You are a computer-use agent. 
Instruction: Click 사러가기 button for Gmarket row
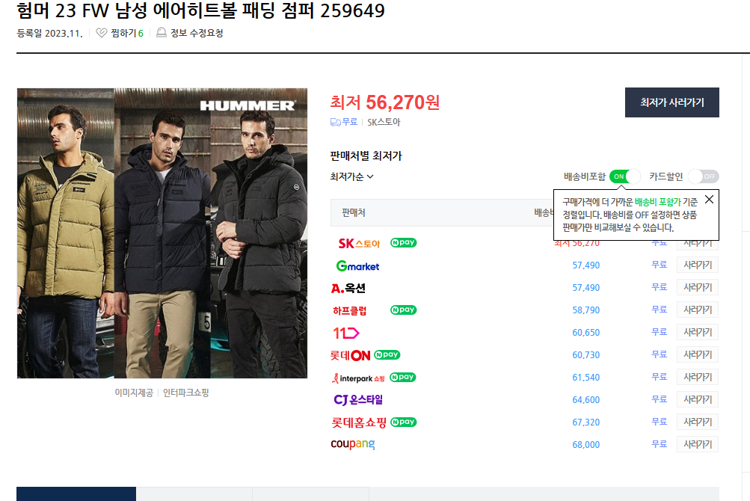[697, 265]
